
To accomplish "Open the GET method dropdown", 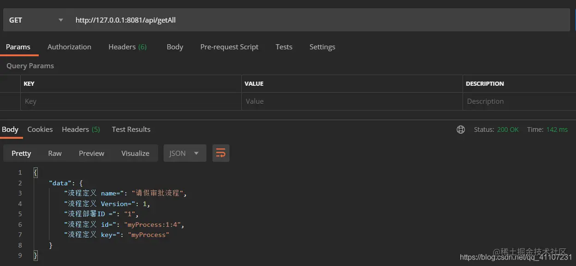I will 36,20.
